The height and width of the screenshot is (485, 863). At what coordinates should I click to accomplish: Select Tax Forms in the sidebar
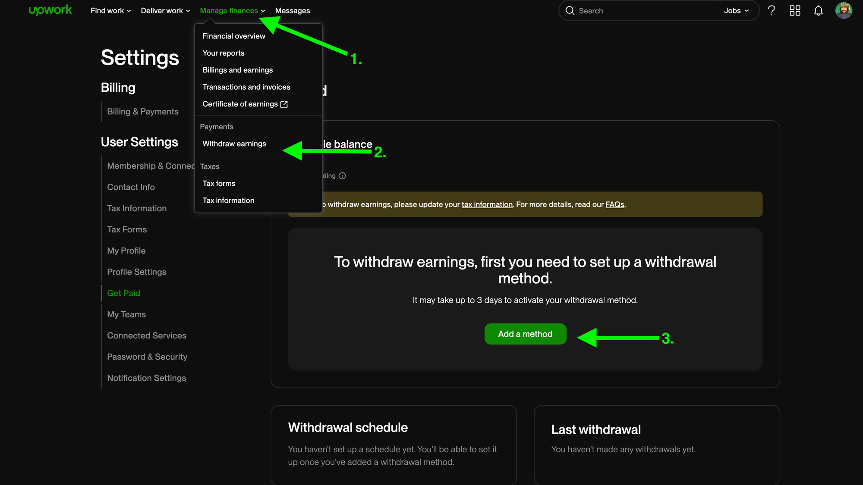(x=127, y=229)
